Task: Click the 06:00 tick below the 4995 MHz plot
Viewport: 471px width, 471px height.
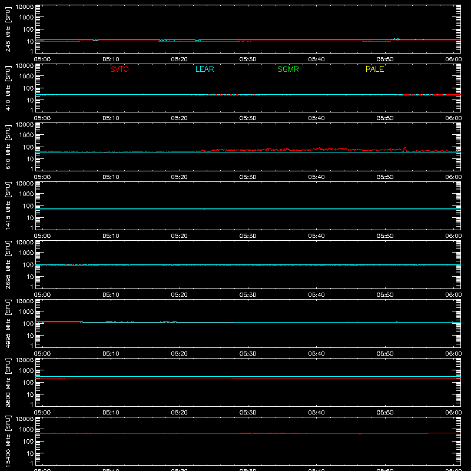Action: tap(453, 354)
